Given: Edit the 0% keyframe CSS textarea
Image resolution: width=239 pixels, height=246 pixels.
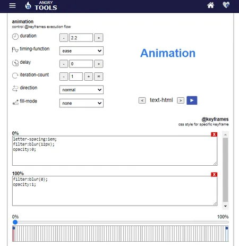Looking at the screenshot, I should click(115, 151).
